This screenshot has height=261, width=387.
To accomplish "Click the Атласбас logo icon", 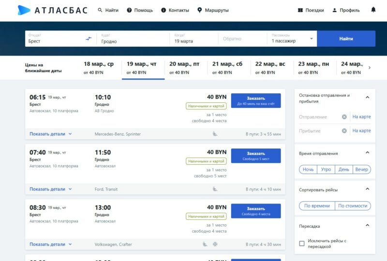I will [24, 10].
